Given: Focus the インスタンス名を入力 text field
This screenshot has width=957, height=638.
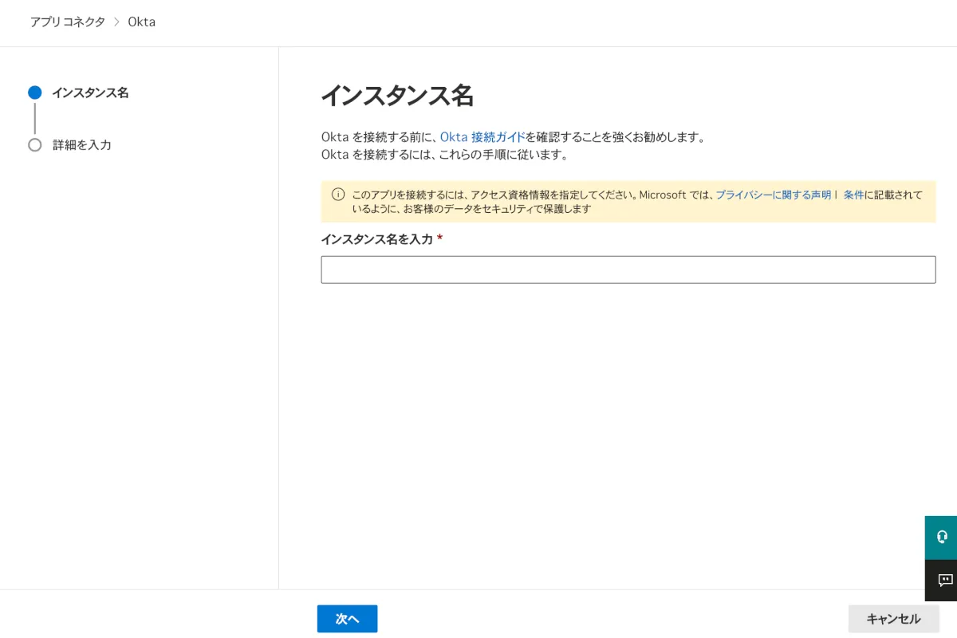Looking at the screenshot, I should (x=628, y=270).
